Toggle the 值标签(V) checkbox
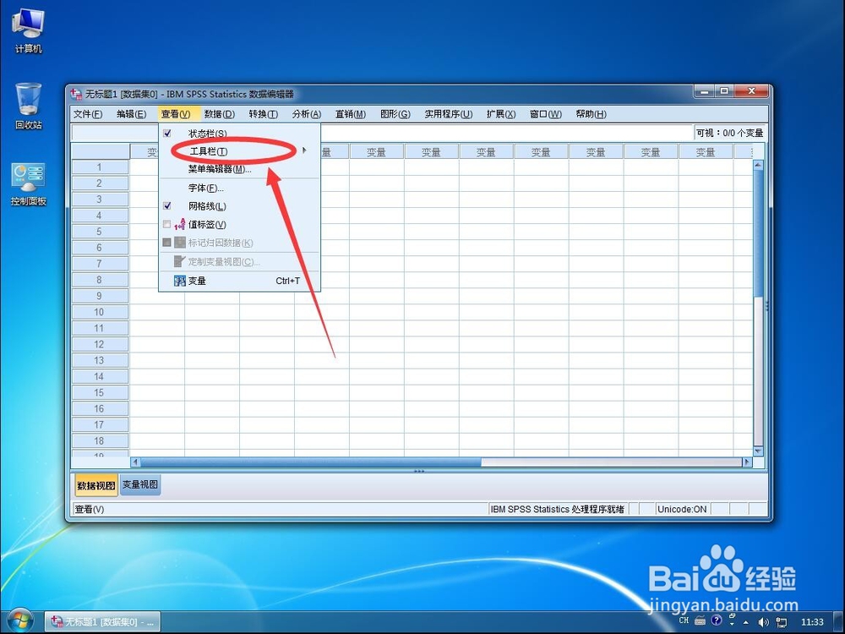This screenshot has height=634, width=845. (x=167, y=224)
